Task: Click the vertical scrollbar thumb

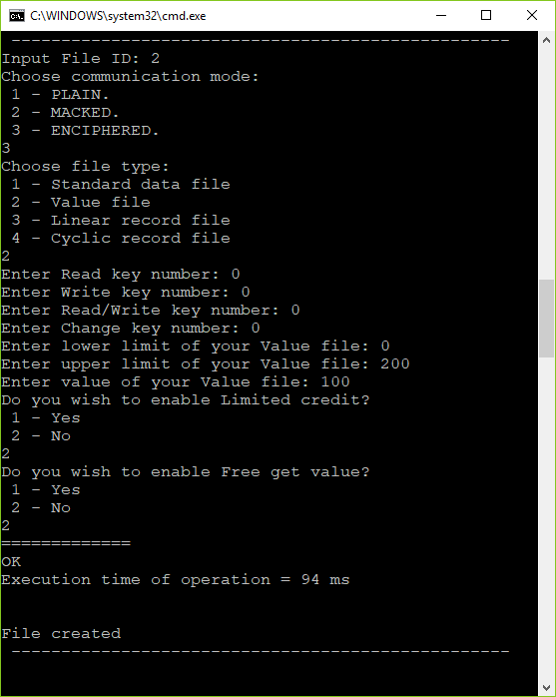Action: (547, 319)
